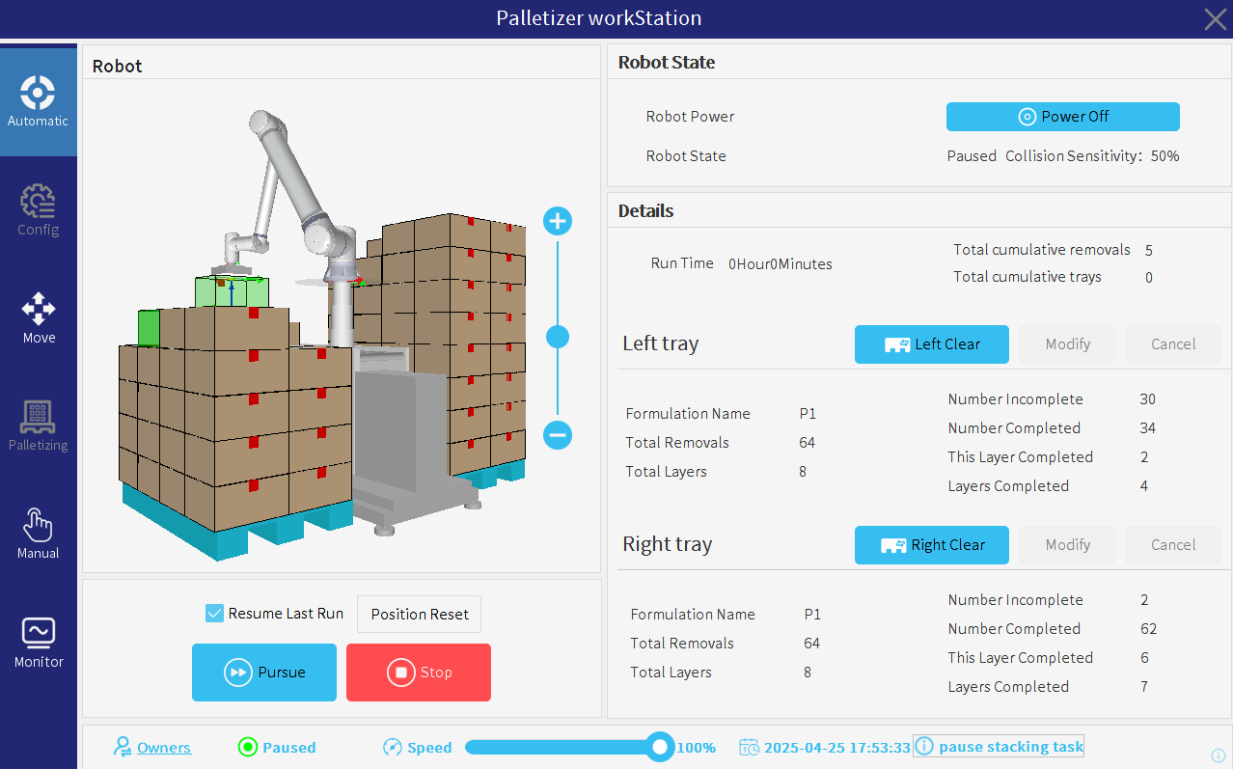Click the info icon beside pause stacking task
Image resolution: width=1233 pixels, height=769 pixels.
click(924, 747)
